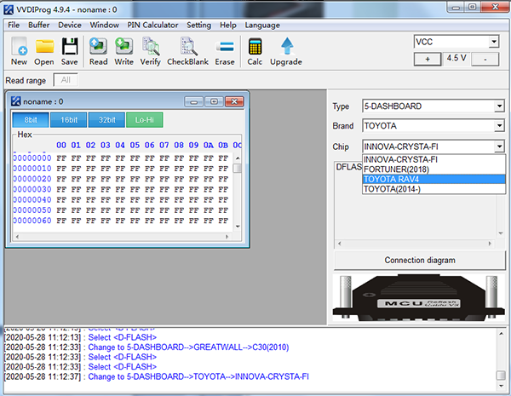
Task: Toggle the Lo-Hi byte order button
Action: click(x=144, y=120)
